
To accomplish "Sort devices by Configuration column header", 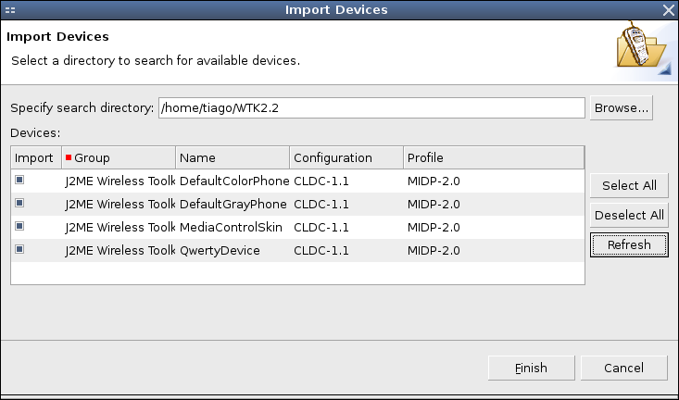I will coord(346,157).
